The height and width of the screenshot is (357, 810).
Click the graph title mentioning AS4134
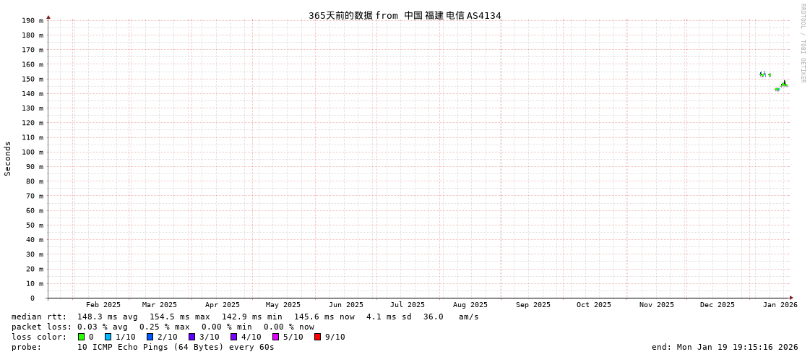click(x=405, y=15)
